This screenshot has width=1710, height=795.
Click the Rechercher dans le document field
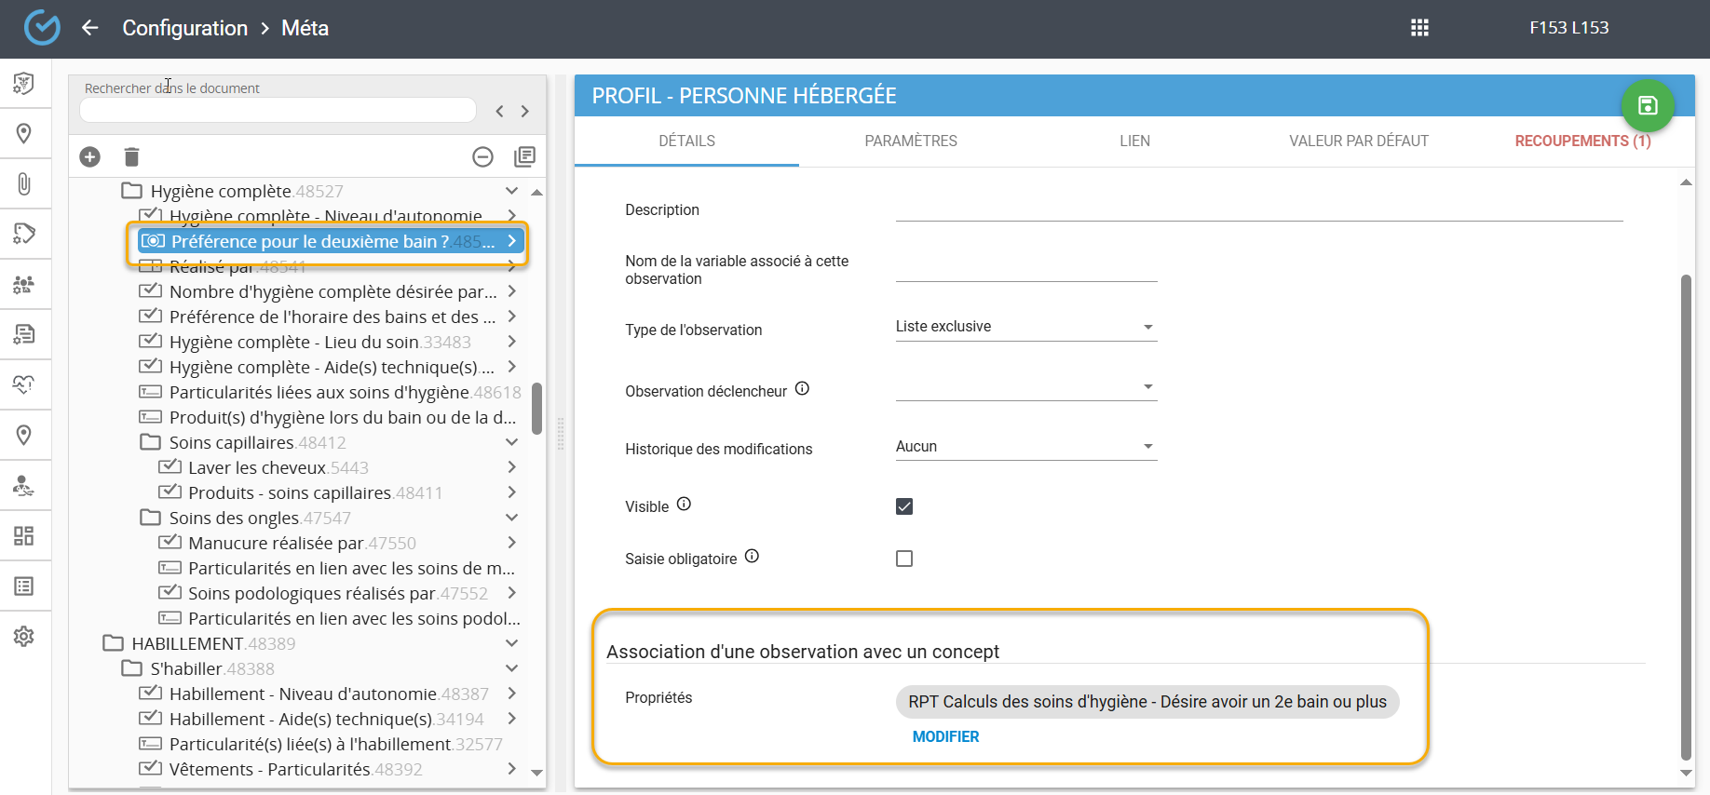coord(278,111)
